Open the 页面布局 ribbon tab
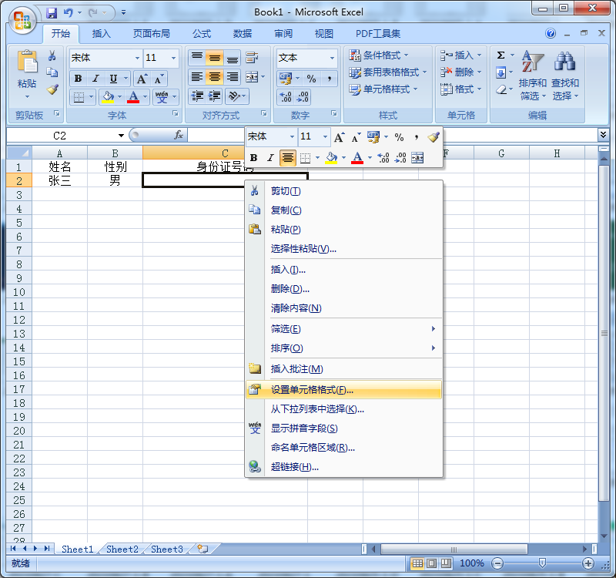616x578 pixels. tap(151, 34)
